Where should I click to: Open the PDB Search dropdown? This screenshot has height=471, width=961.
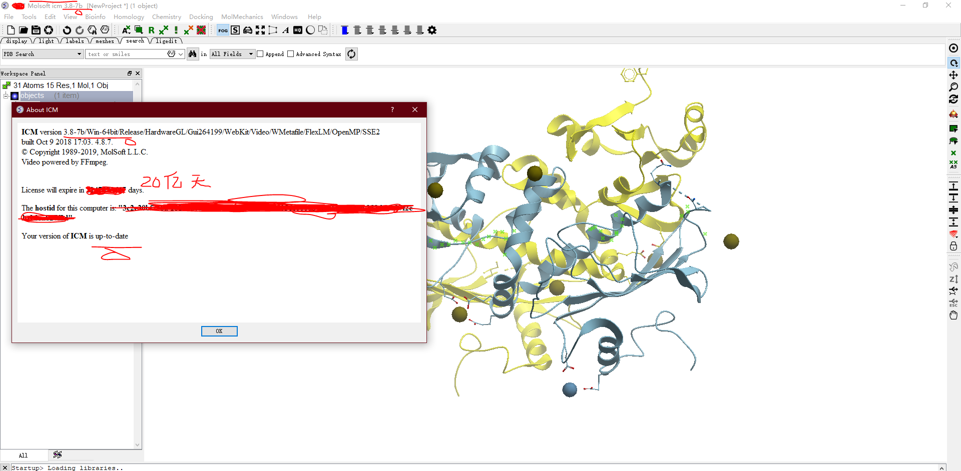[43, 54]
